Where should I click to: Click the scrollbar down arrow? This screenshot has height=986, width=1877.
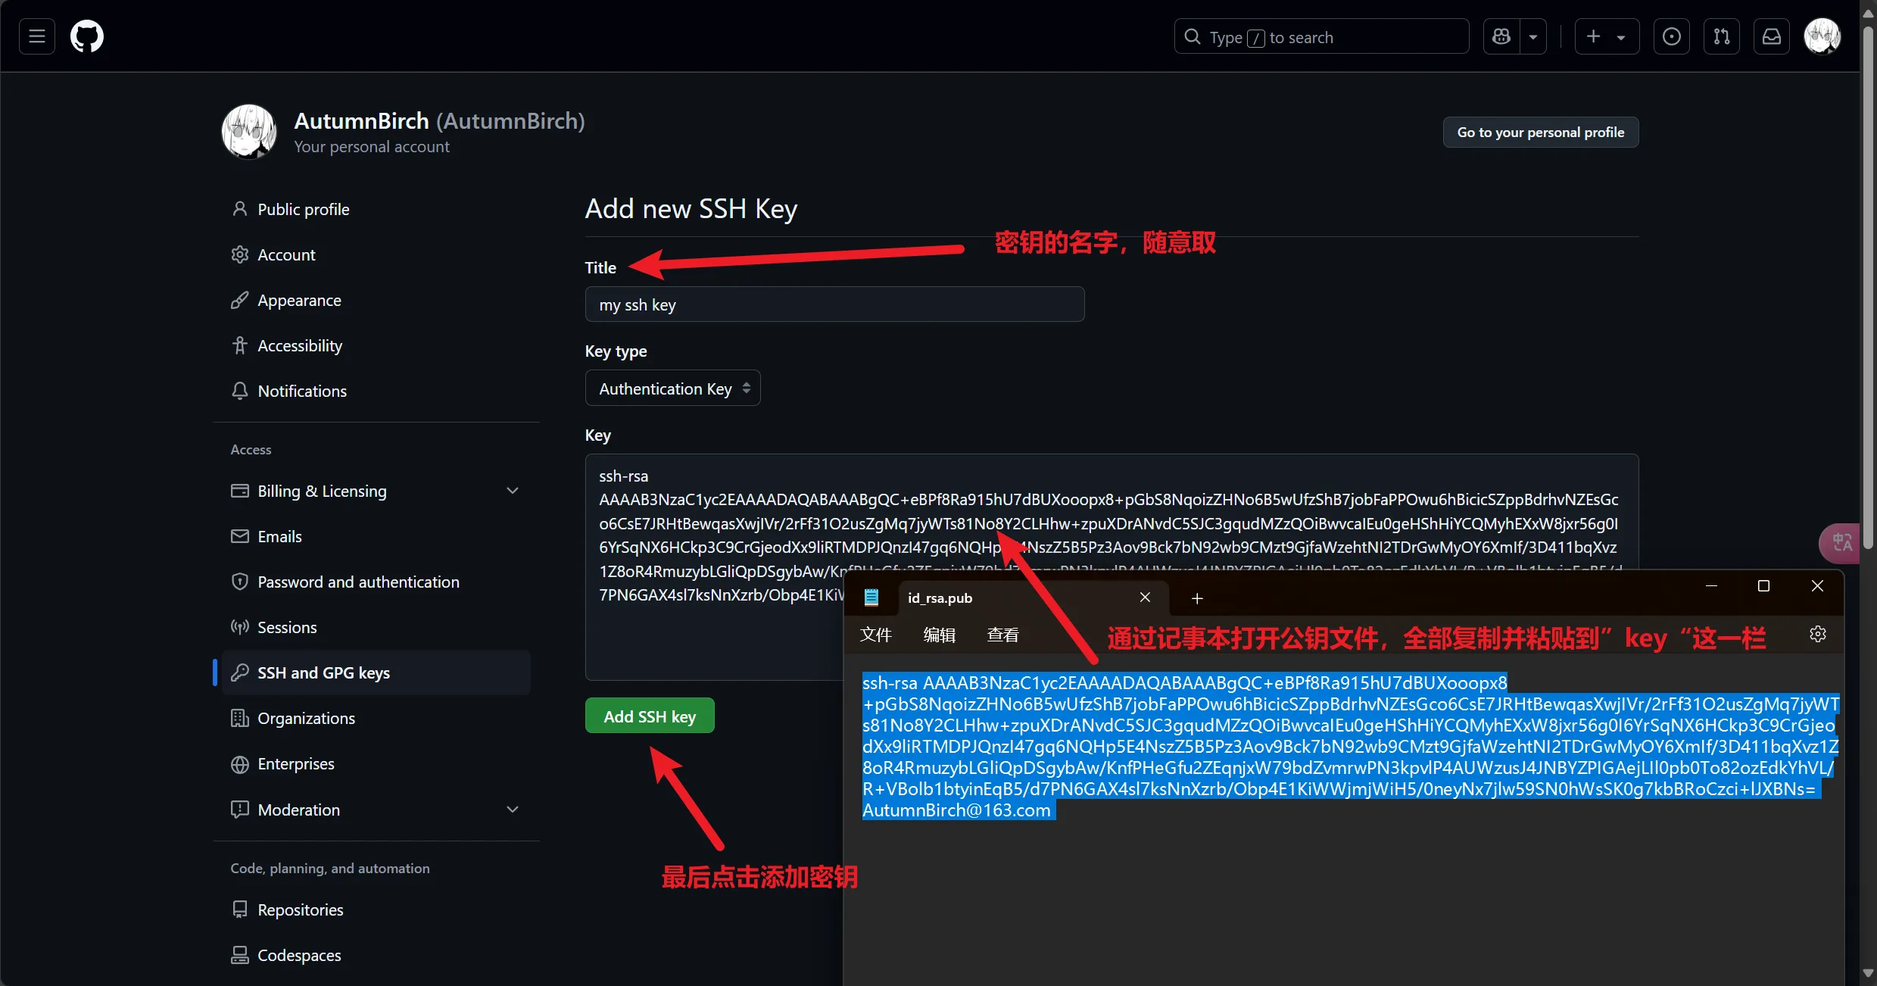pos(1868,974)
